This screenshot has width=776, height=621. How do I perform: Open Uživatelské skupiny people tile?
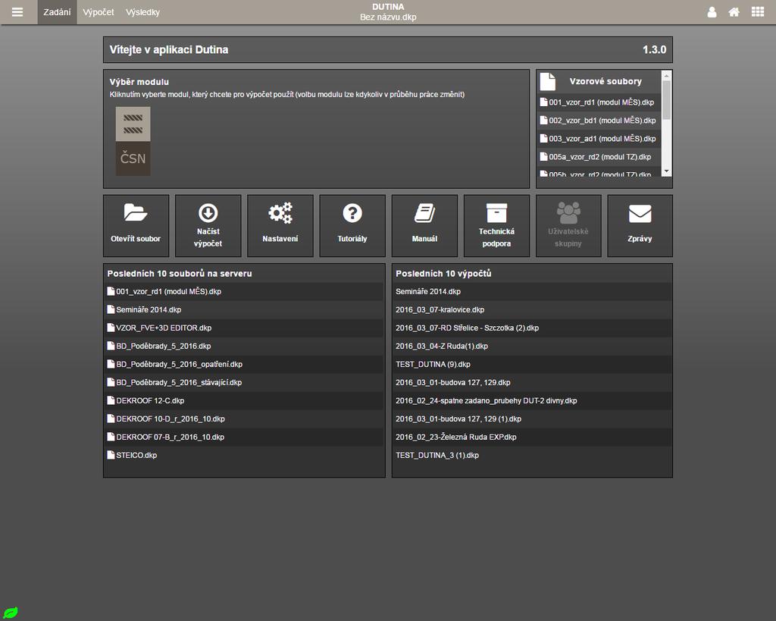(568, 226)
